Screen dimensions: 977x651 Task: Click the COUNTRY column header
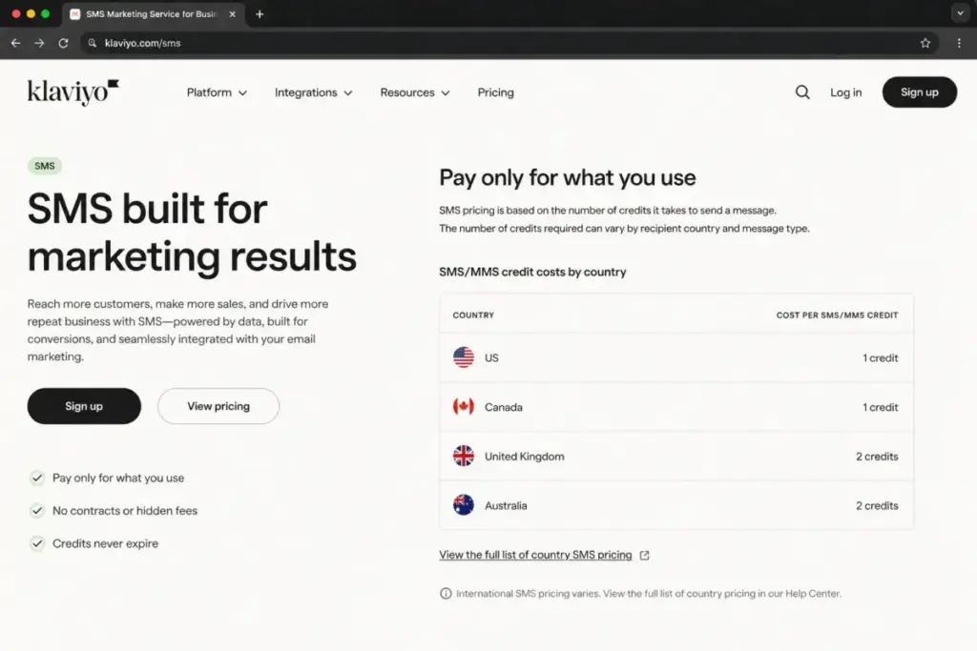coord(473,315)
